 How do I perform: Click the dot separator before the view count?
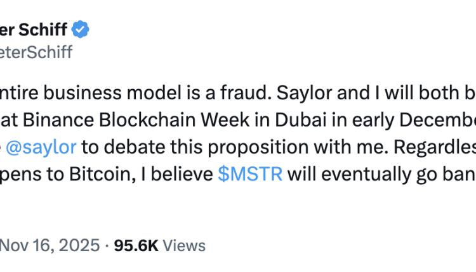pyautogui.click(x=107, y=245)
